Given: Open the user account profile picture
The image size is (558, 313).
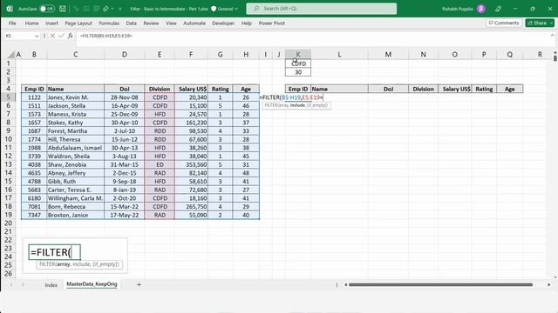Looking at the screenshot, I should 480,9.
